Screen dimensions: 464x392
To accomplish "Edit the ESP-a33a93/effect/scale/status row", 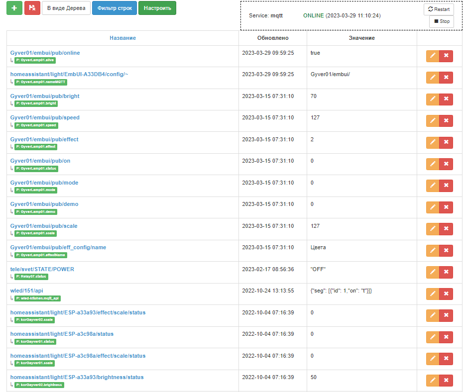I will pos(433,315).
